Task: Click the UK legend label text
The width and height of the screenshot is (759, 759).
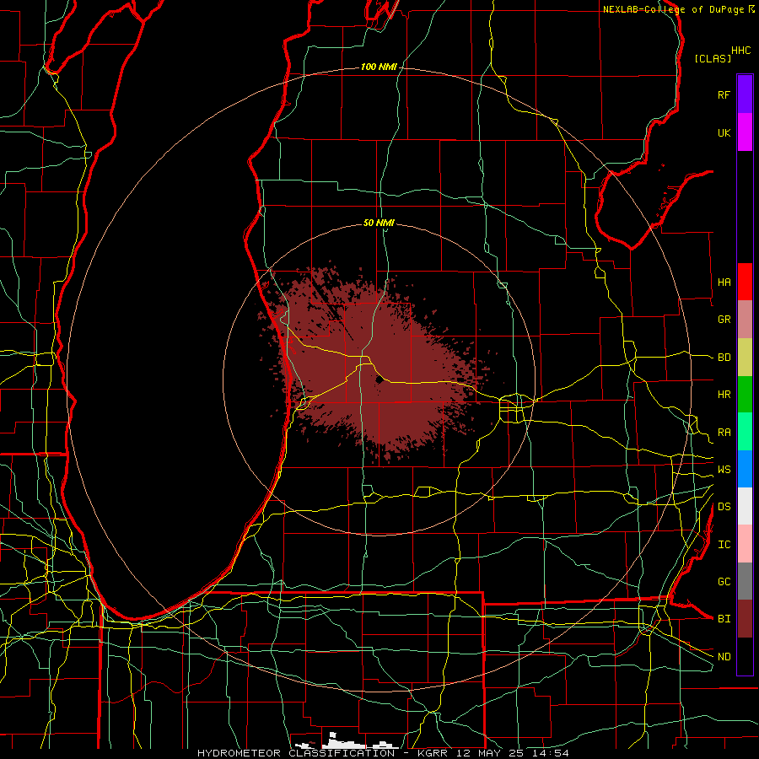Action: (x=724, y=133)
